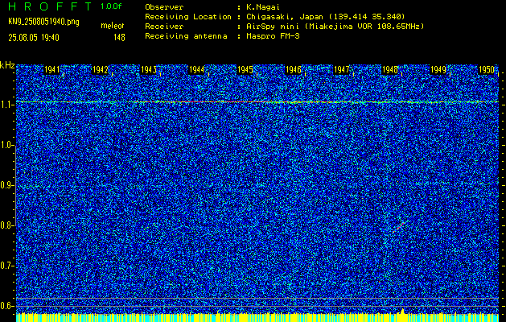Click the Observer field label
506x322 pixels.
click(164, 7)
